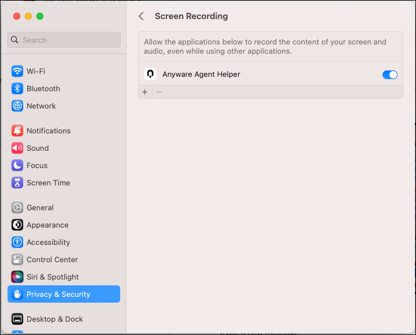Screen dimensions: 416x335
Task: Go back using the chevron arrow
Action: [141, 16]
